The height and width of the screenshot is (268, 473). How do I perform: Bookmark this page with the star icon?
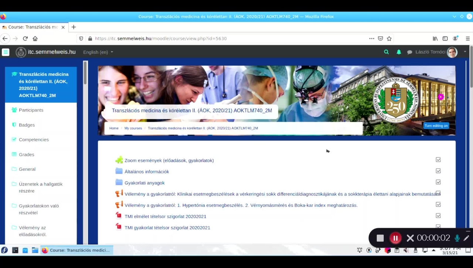pos(389,38)
